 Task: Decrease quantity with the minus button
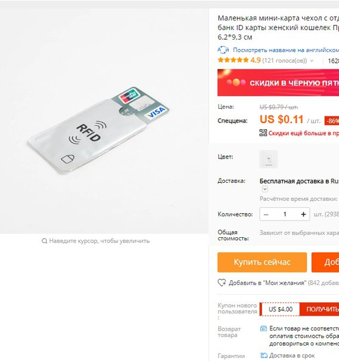(x=266, y=215)
